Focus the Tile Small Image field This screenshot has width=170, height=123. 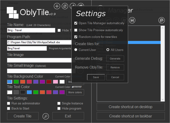[39, 71]
